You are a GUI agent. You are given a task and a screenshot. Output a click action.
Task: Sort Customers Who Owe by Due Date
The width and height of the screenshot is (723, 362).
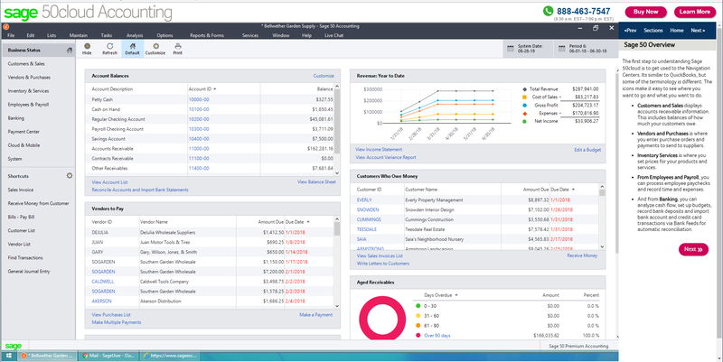[562, 190]
